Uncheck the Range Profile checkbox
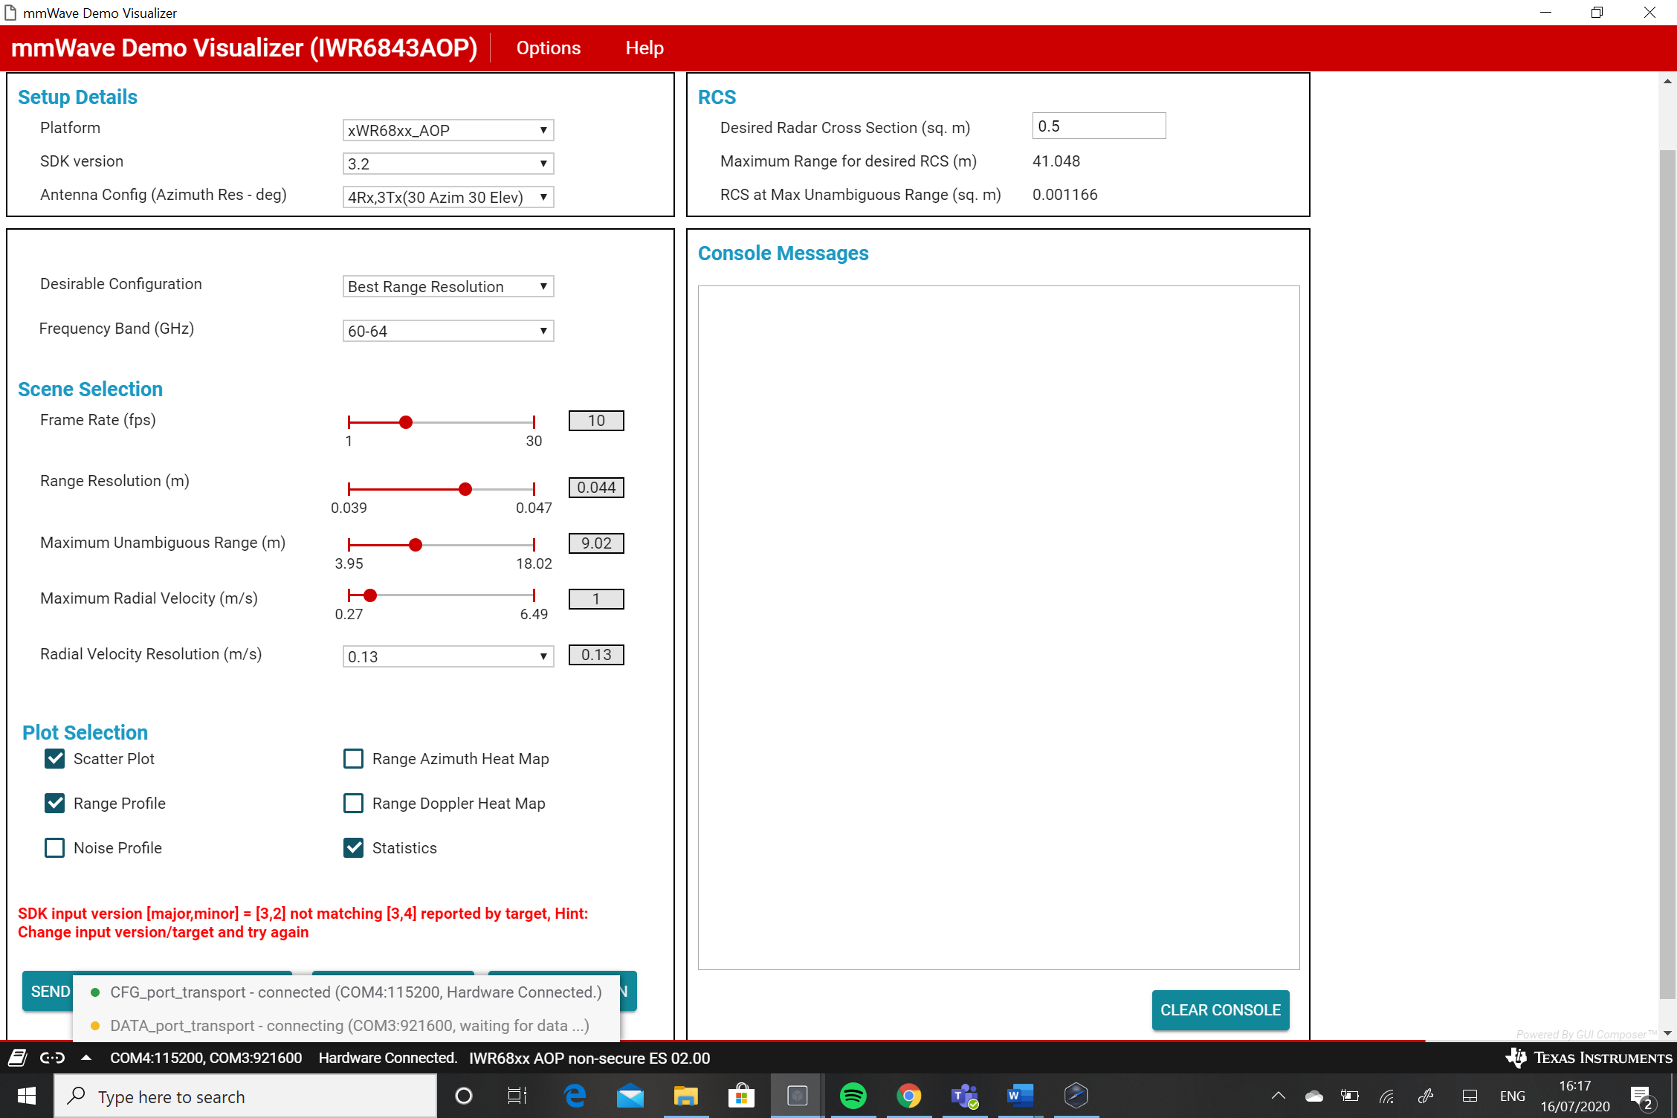 [x=55, y=804]
